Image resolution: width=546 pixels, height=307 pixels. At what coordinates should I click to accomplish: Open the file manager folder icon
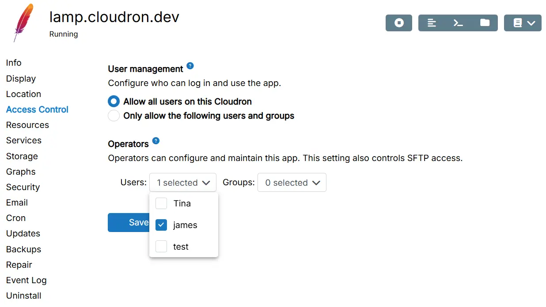pos(485,23)
